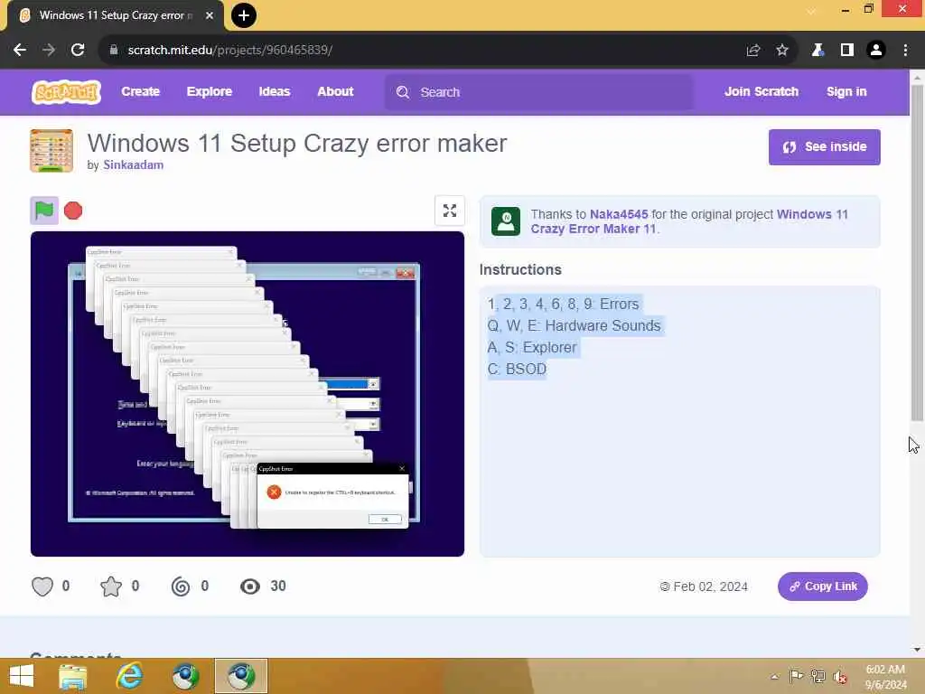Click OK in the CppShot Error dialog
925x694 pixels.
[x=385, y=520]
